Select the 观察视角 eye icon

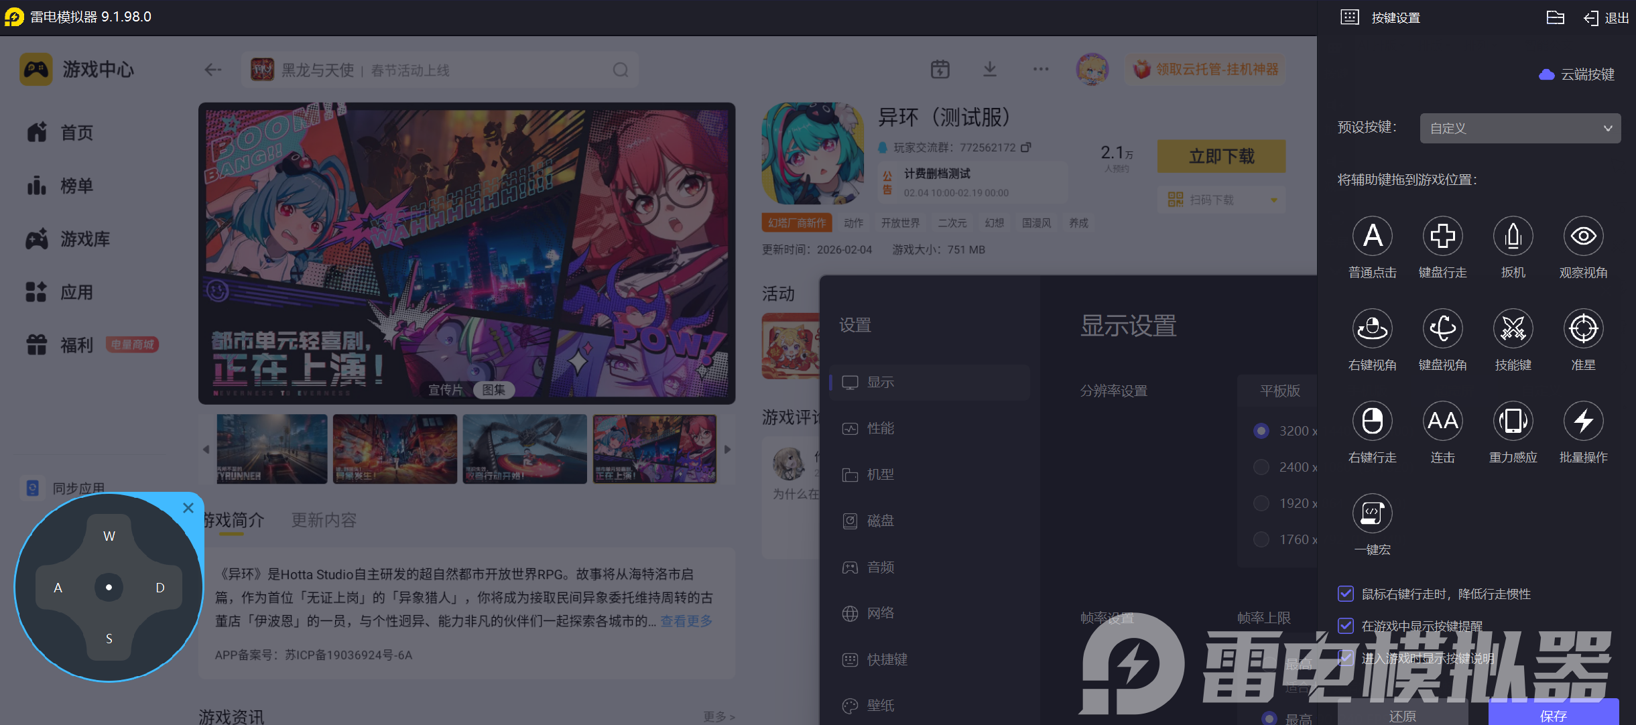point(1583,236)
